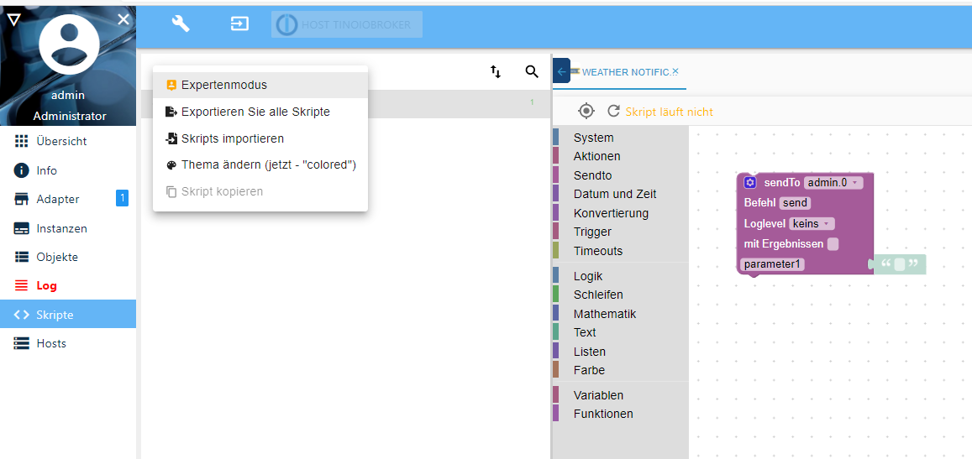
Task: Click the crosshair locate-block icon
Action: 586,112
